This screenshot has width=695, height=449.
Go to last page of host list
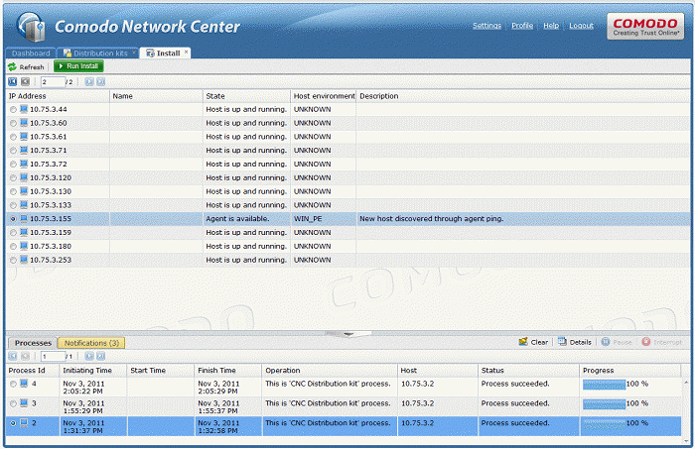tap(101, 82)
